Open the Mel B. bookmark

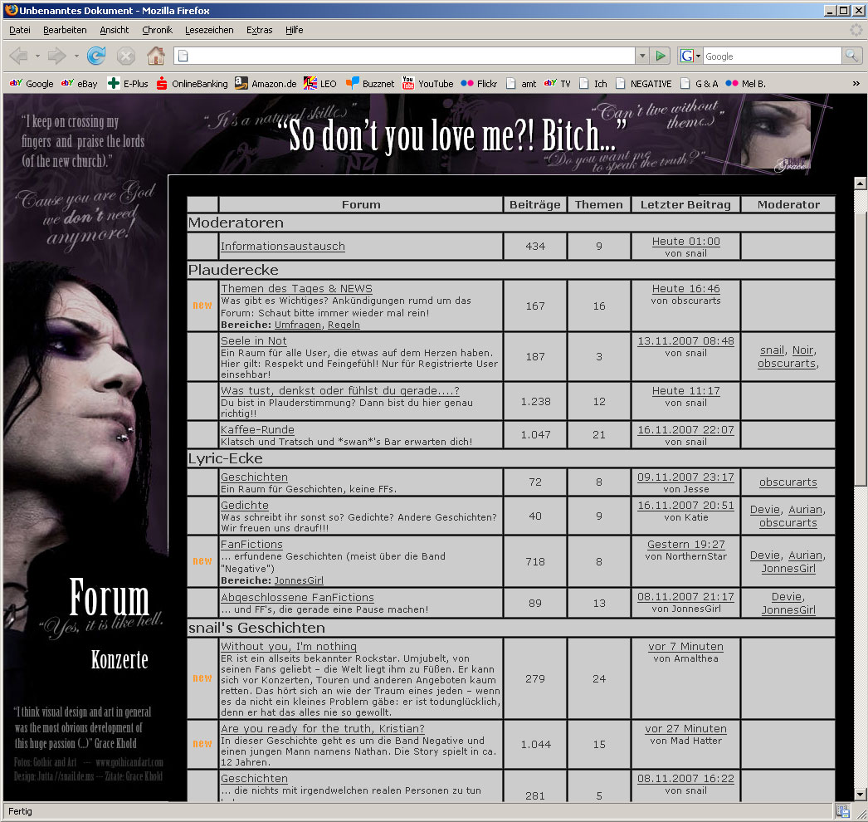pyautogui.click(x=746, y=84)
